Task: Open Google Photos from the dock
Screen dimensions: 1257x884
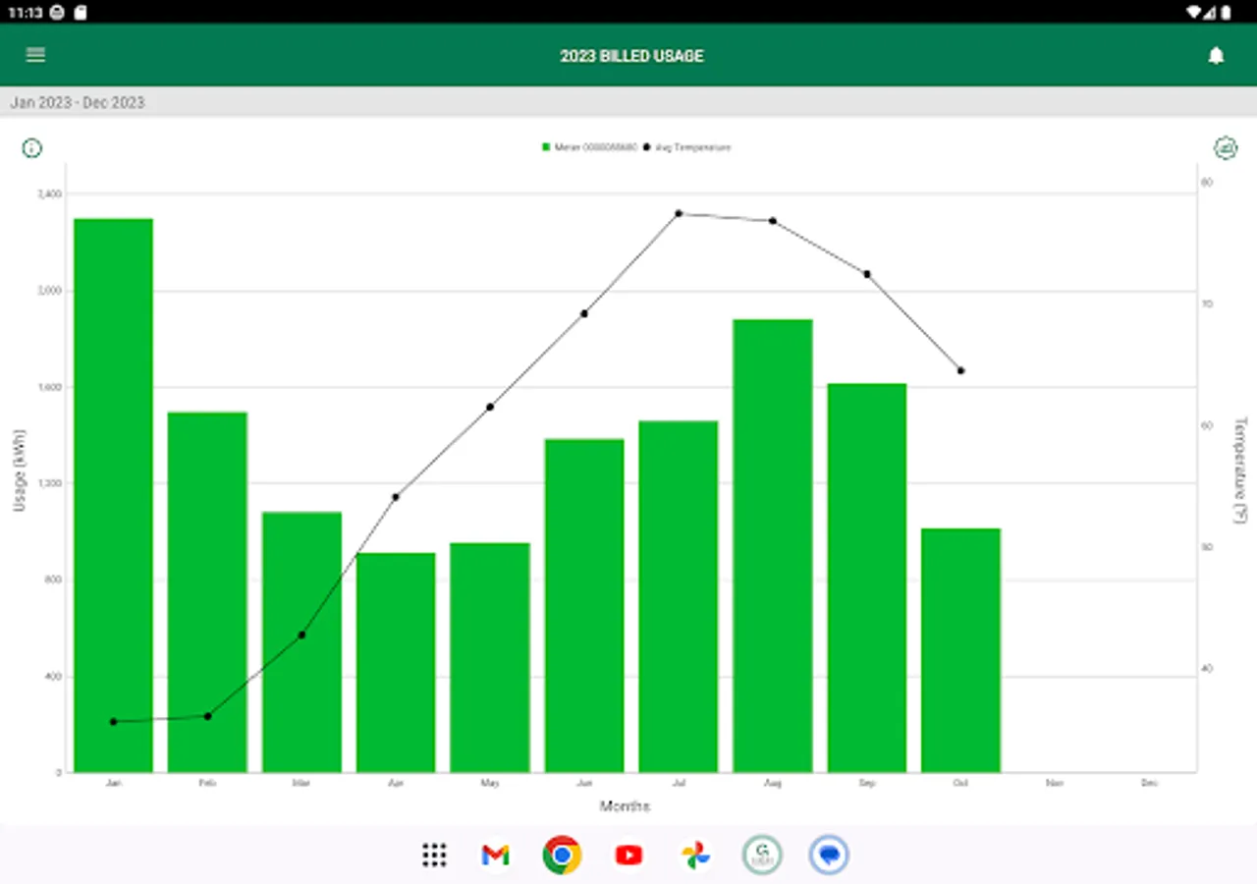Action: point(694,856)
